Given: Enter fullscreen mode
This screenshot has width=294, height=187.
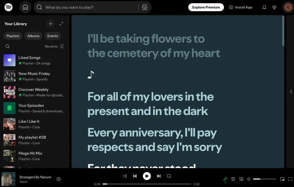Looking at the screenshot, I should click(x=290, y=179).
